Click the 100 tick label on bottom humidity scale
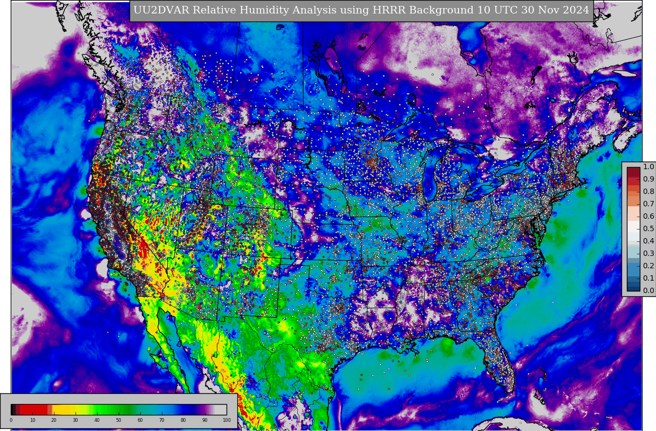Image resolution: width=656 pixels, height=431 pixels. 227,420
